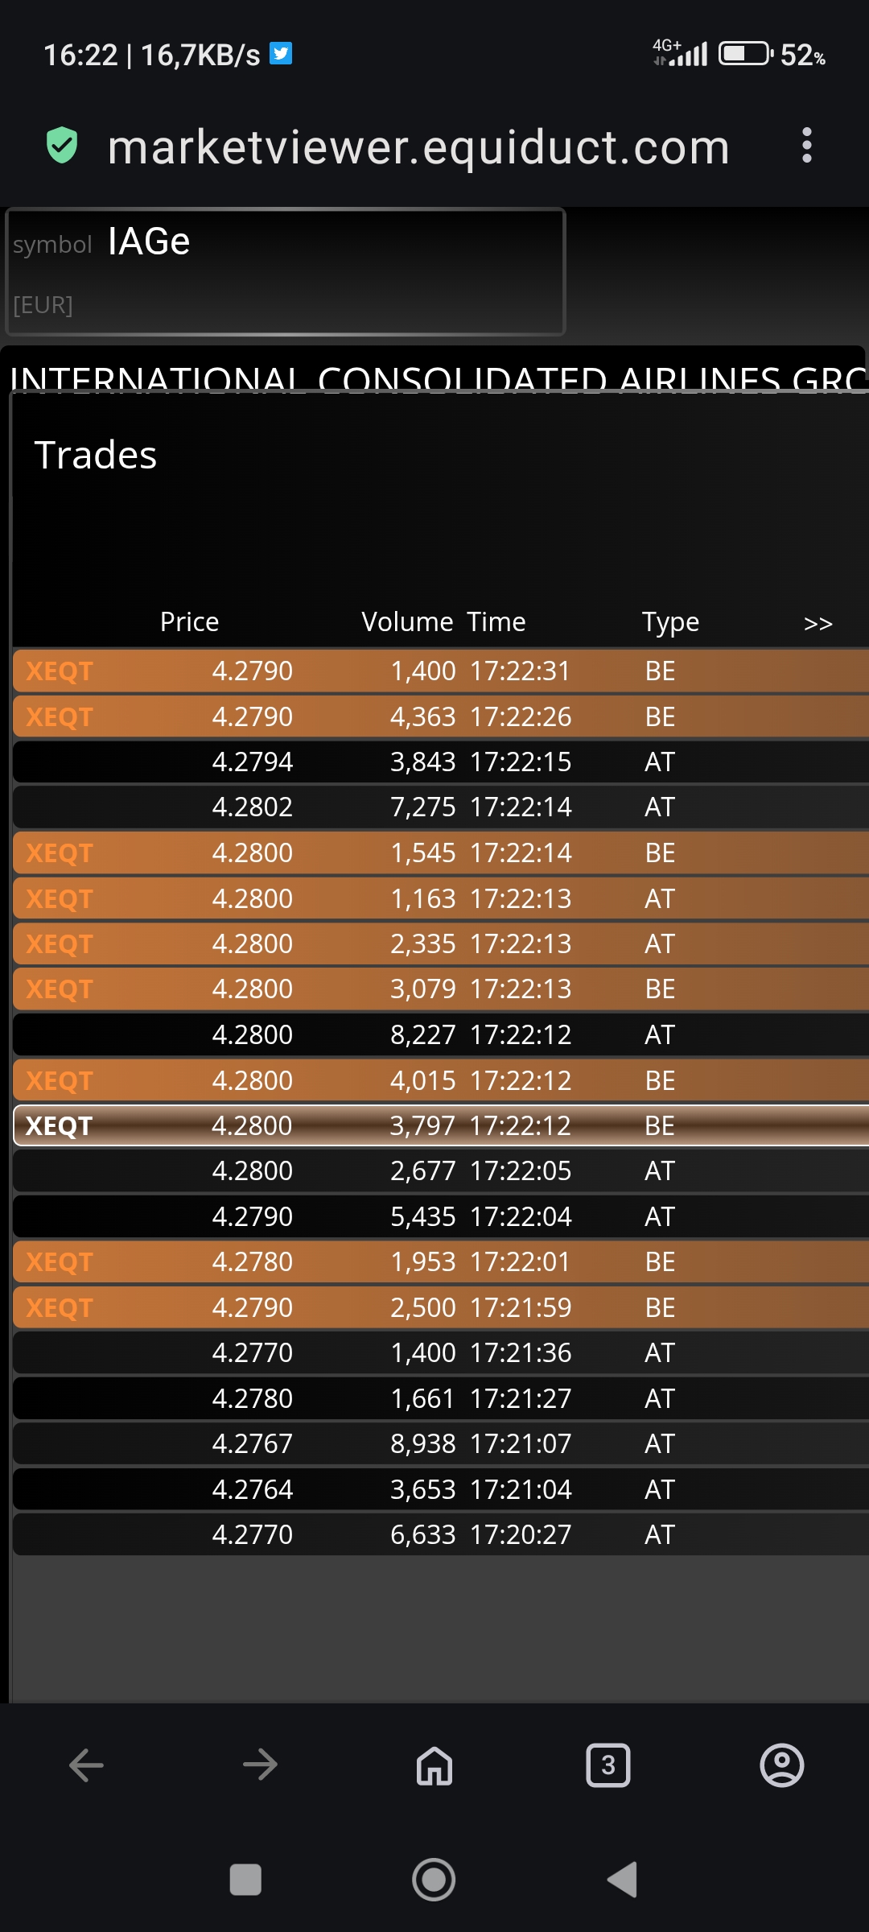
Task: Select the trade priced 4.2764
Action: pos(441,1489)
